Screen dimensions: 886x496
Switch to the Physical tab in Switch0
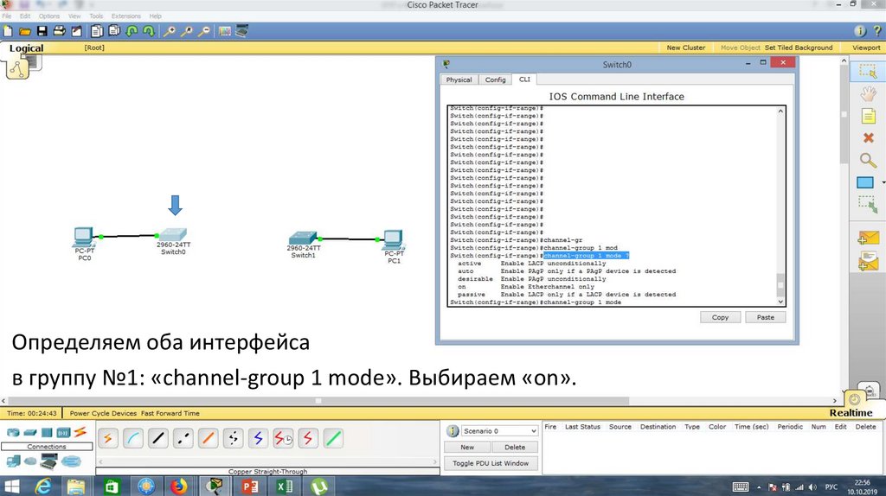pos(459,79)
